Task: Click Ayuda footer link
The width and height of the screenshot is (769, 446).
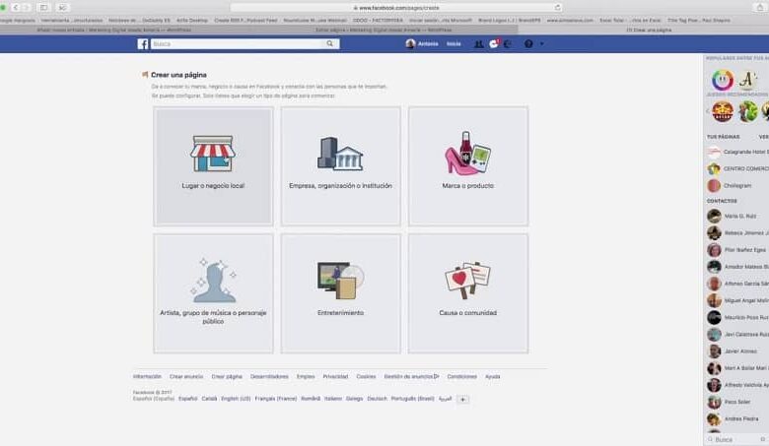Action: [x=492, y=376]
